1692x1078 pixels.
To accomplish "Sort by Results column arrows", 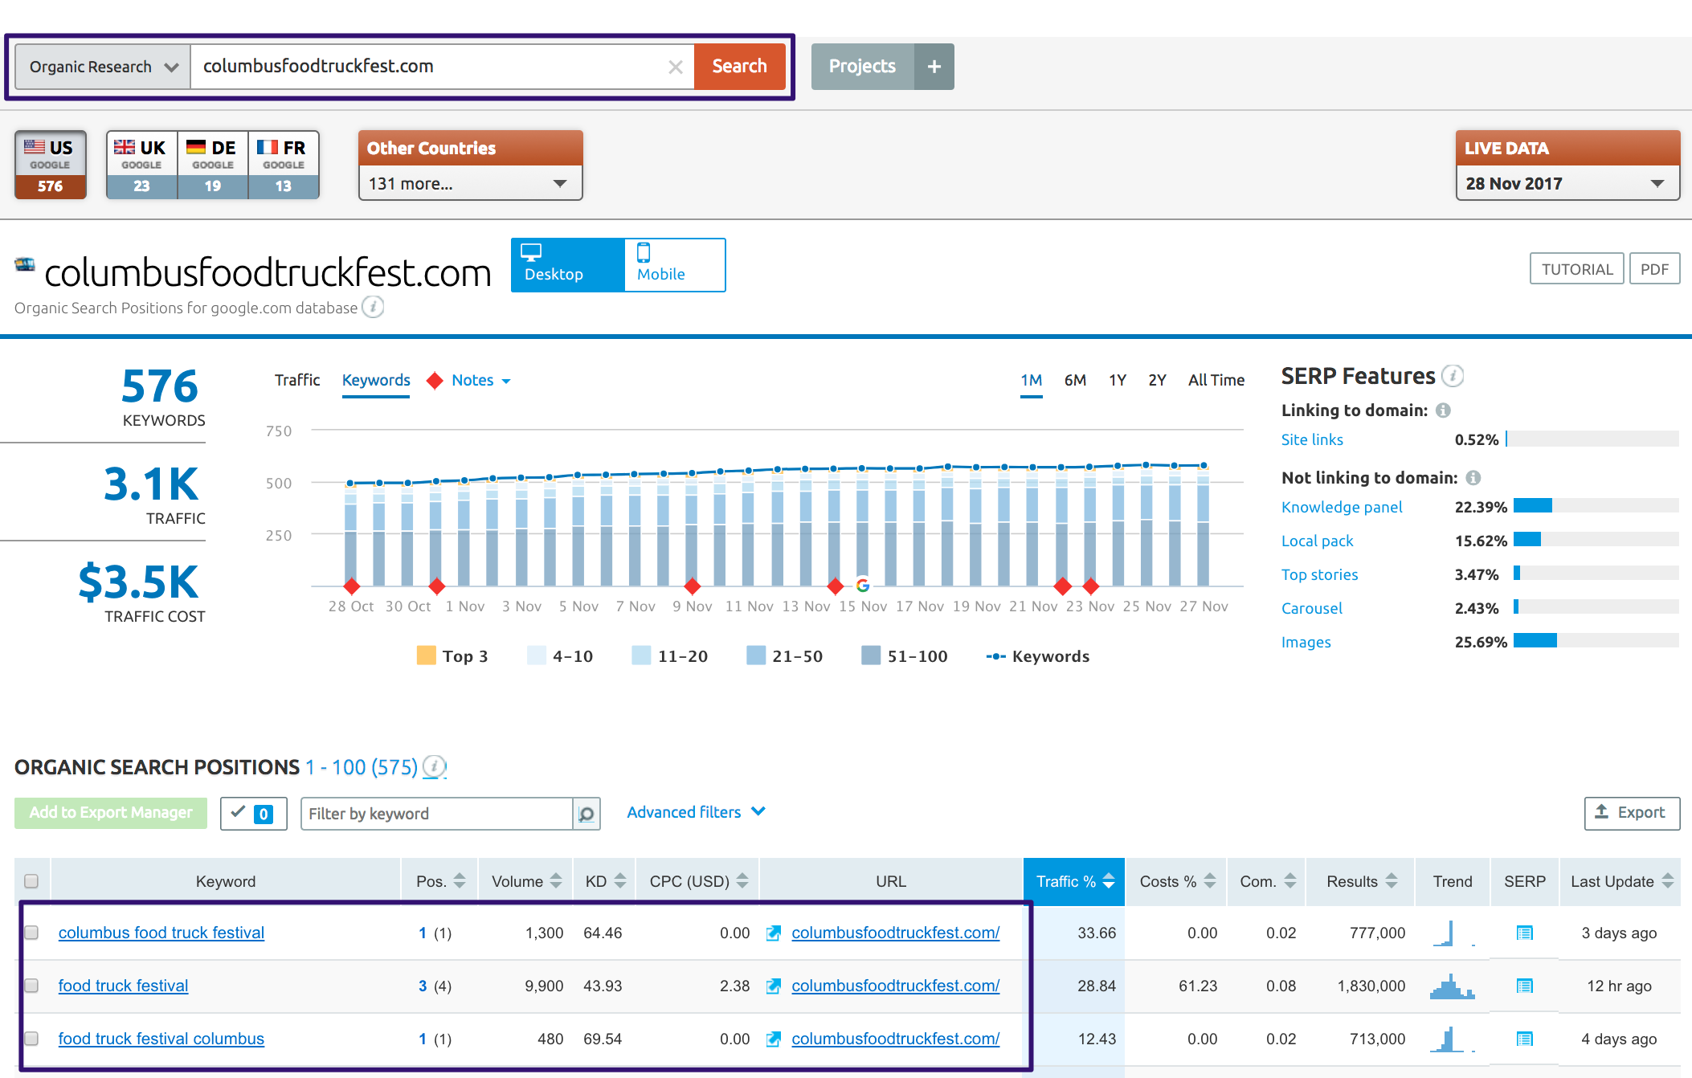I will pyautogui.click(x=1392, y=881).
